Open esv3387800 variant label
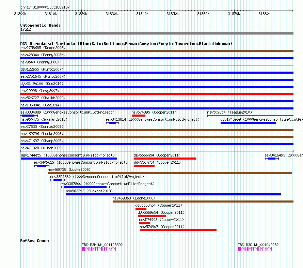Viewport: 303px width, 268px height. click(x=108, y=184)
